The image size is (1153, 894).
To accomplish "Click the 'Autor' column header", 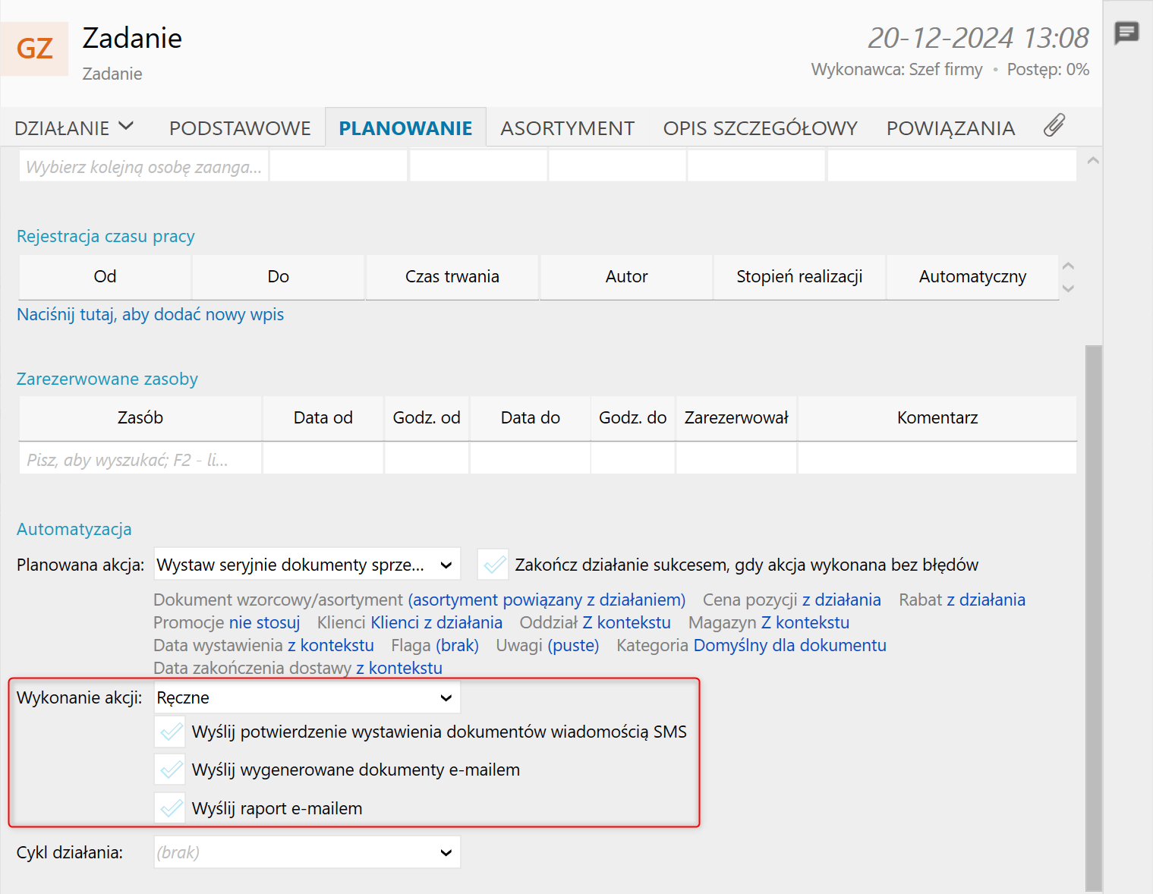I will (626, 276).
